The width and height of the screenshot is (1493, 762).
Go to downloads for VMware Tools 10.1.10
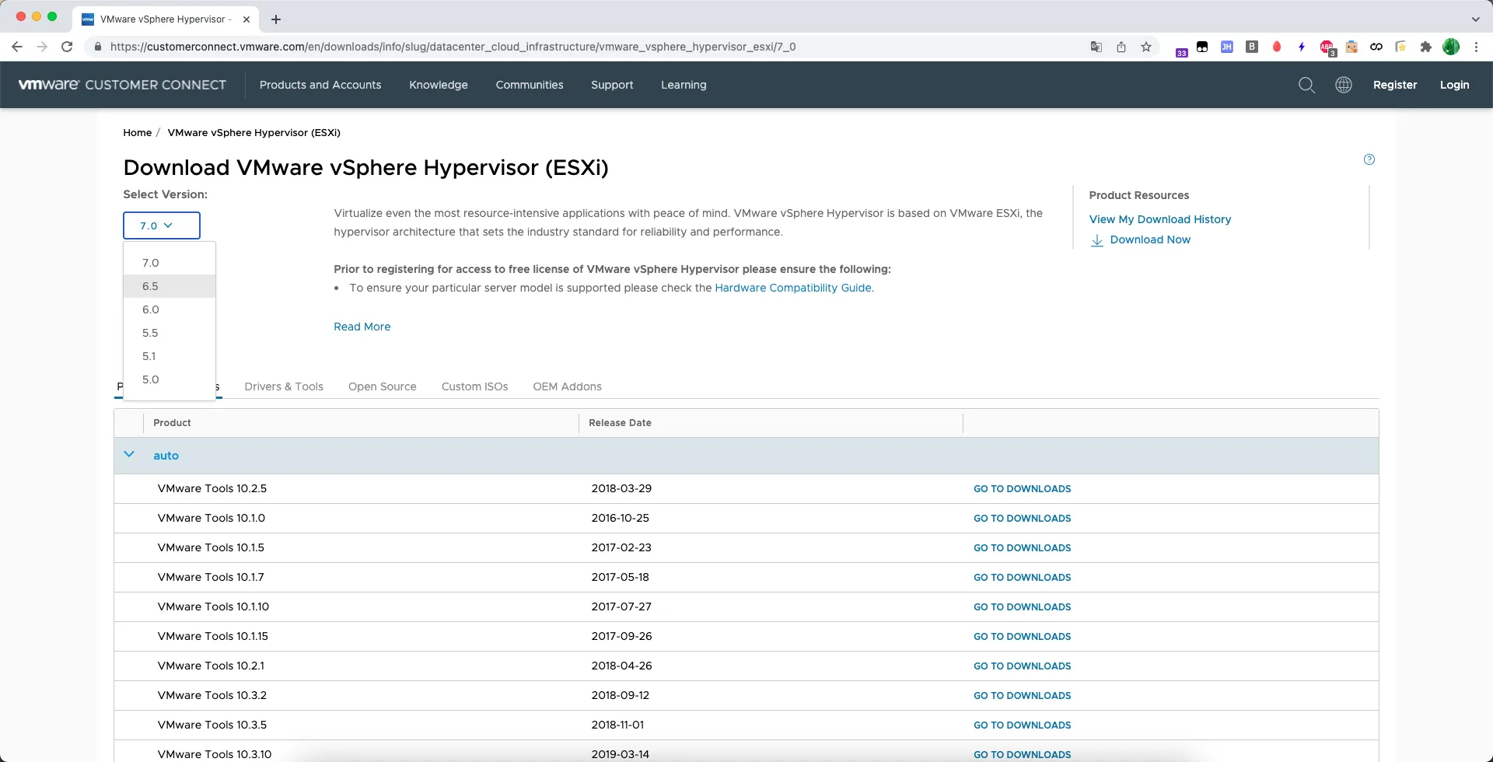pyautogui.click(x=1022, y=606)
